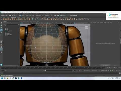Click the Undo icon in status line
Screen dimensions: 121x91
[14, 15]
